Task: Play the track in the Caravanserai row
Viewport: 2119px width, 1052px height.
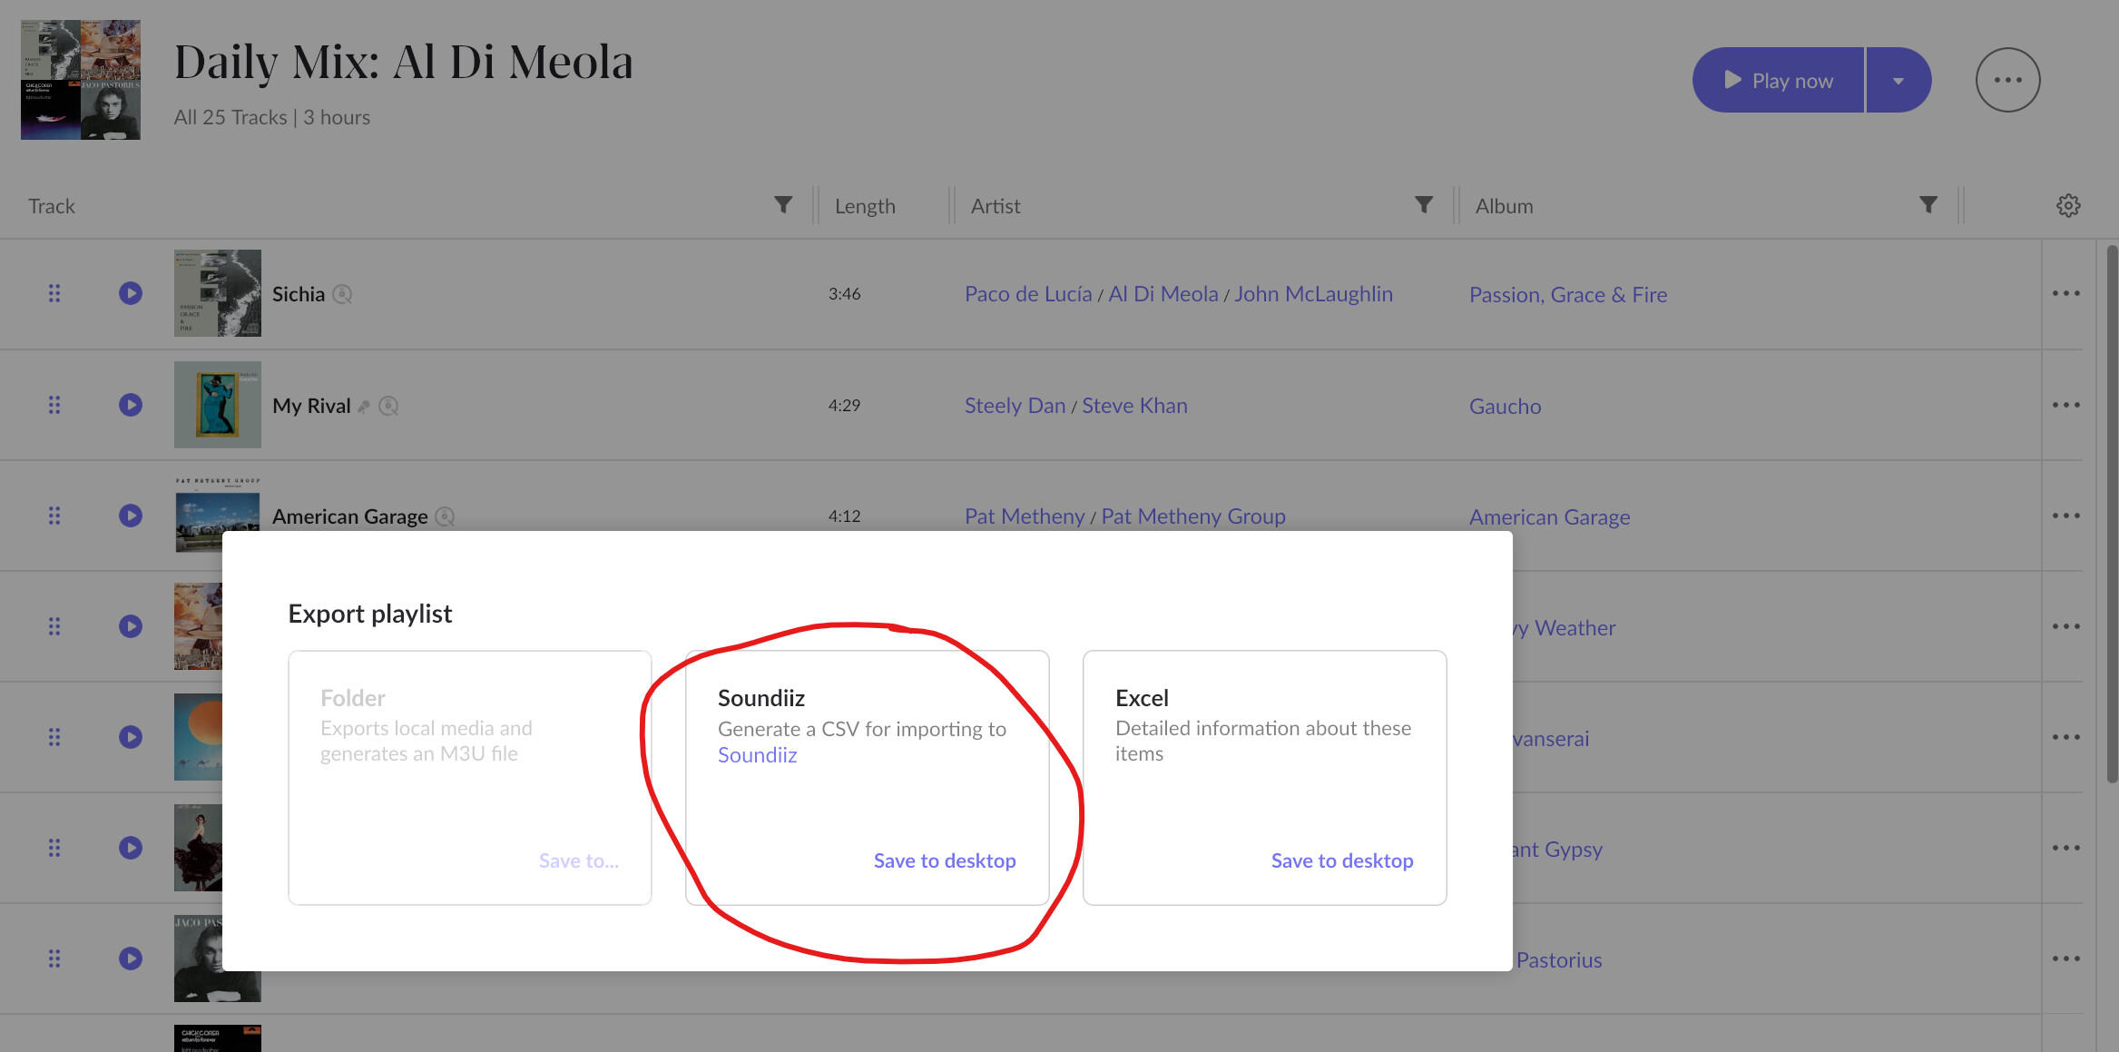Action: 131,737
